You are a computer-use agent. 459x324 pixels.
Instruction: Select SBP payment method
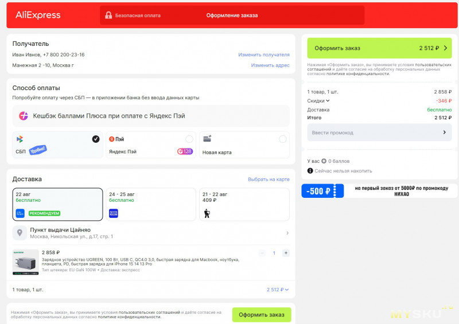58,145
